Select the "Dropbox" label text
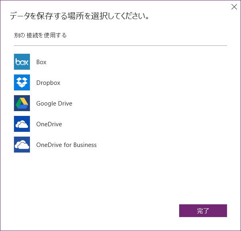 point(48,83)
